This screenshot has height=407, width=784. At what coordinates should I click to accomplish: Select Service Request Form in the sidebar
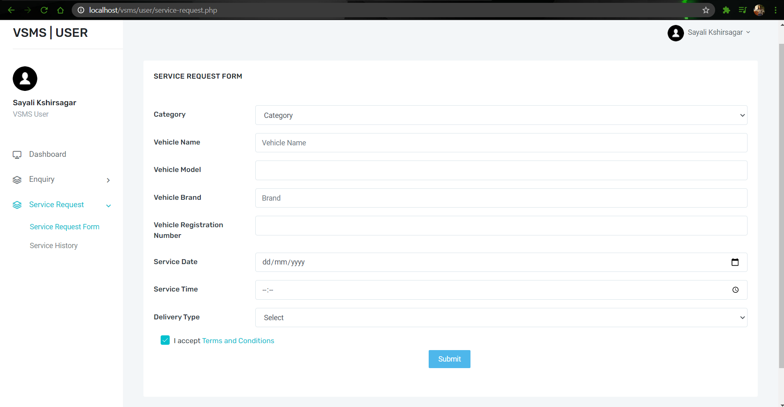coord(64,226)
